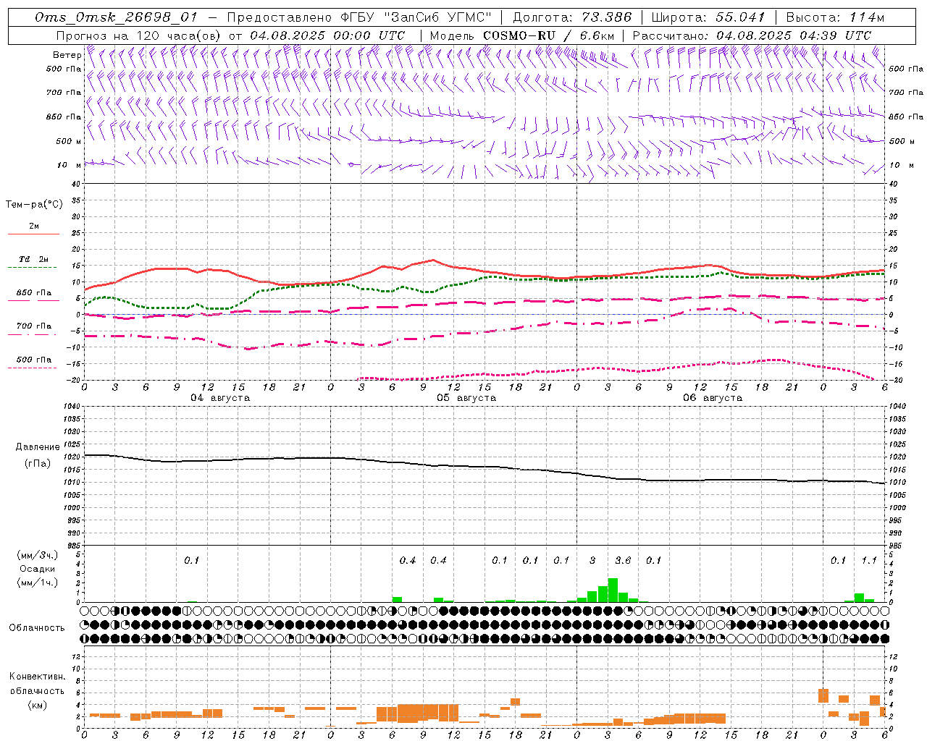Click the Облачность panel label
The image size is (927, 741).
coord(37,627)
